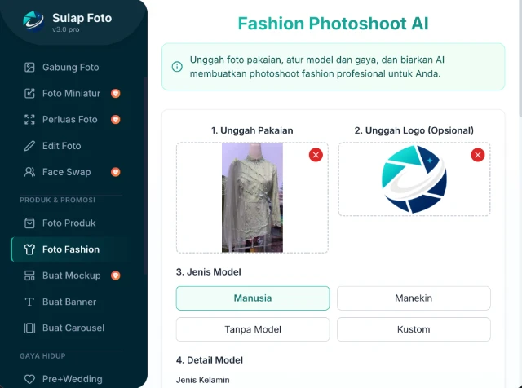
Task: Remove the uploaded clothing photo
Action: 316,155
